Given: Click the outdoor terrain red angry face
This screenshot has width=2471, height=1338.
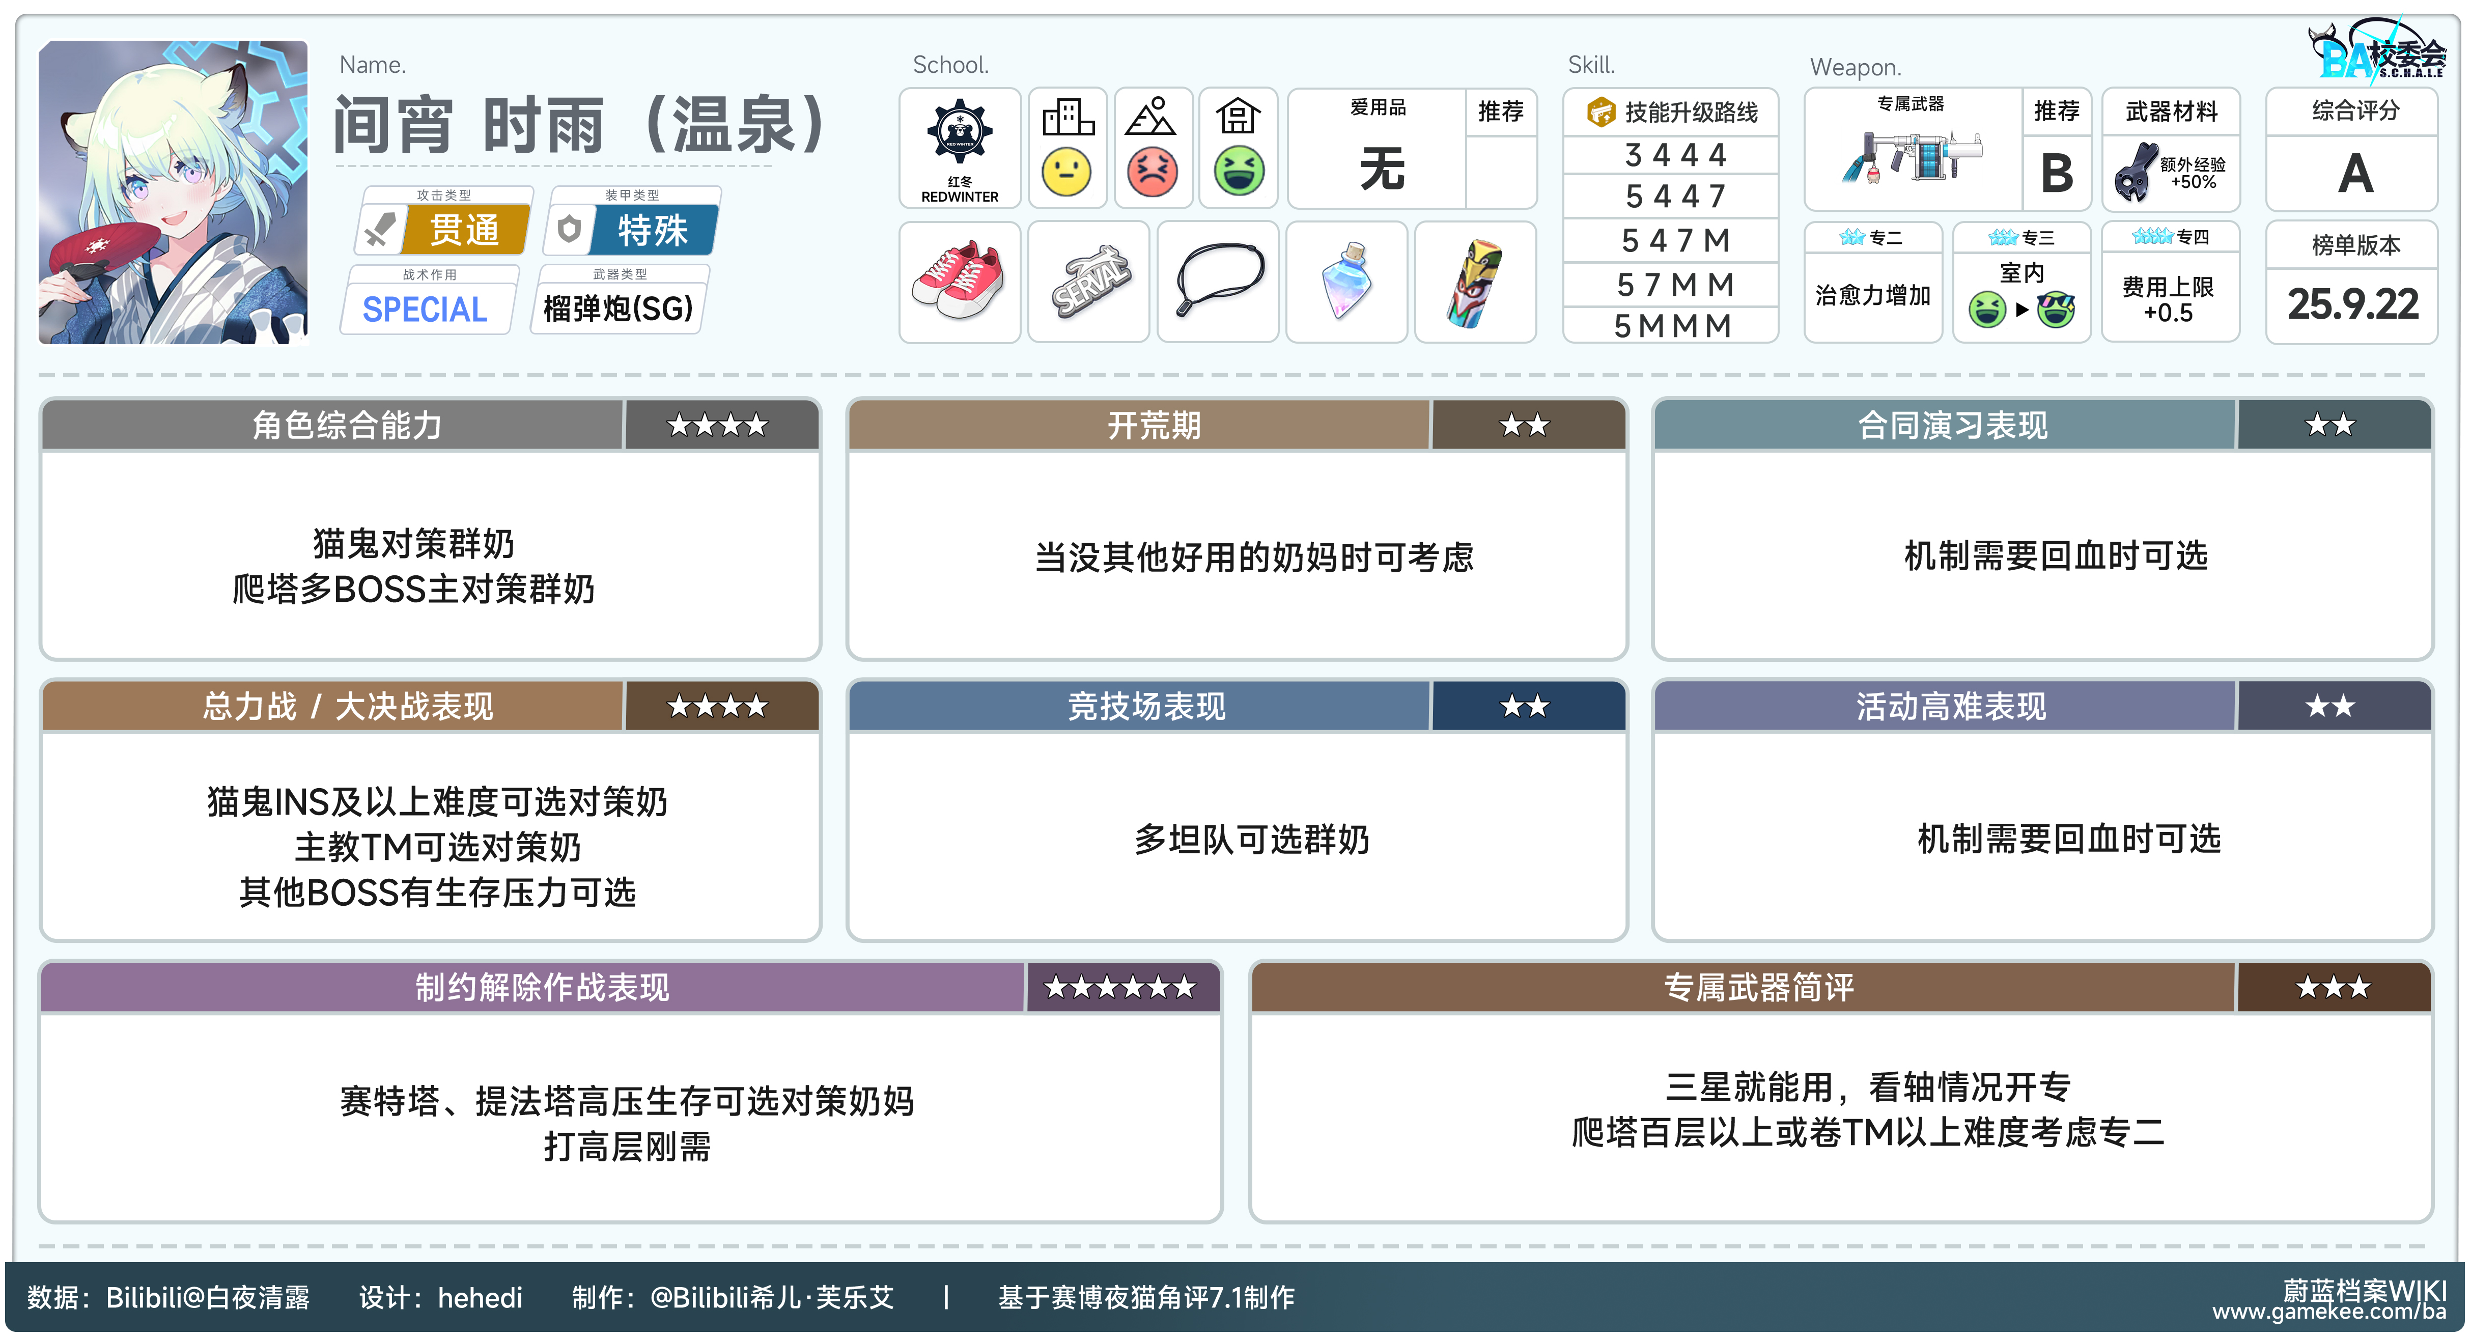Looking at the screenshot, I should coord(1153,173).
